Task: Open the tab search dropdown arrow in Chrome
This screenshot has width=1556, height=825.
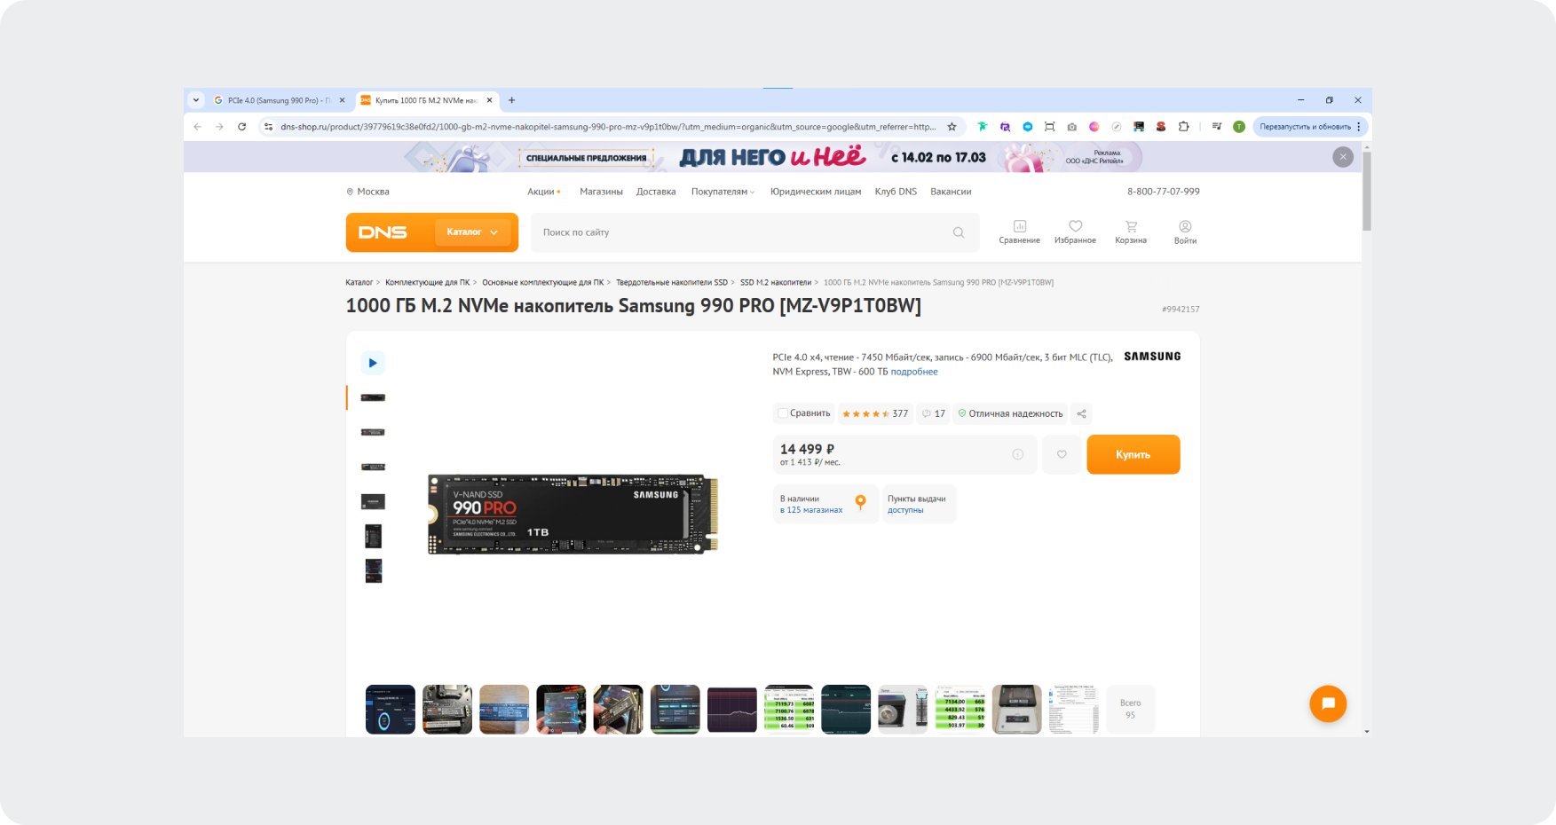Action: coord(196,100)
